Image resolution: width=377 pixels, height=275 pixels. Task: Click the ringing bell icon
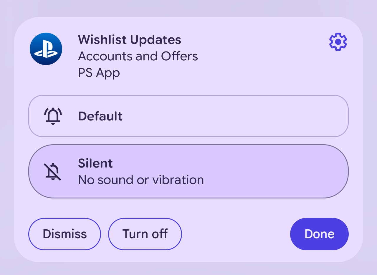coord(53,116)
